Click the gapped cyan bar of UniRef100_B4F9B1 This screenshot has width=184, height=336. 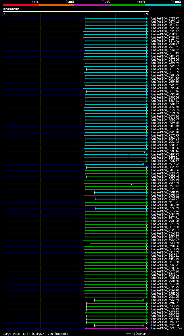(116, 158)
